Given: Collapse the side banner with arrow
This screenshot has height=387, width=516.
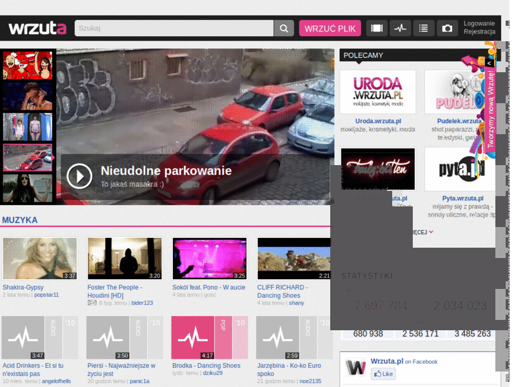Looking at the screenshot, I should [490, 63].
